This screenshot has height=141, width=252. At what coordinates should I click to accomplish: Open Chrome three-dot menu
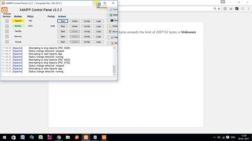click(248, 9)
